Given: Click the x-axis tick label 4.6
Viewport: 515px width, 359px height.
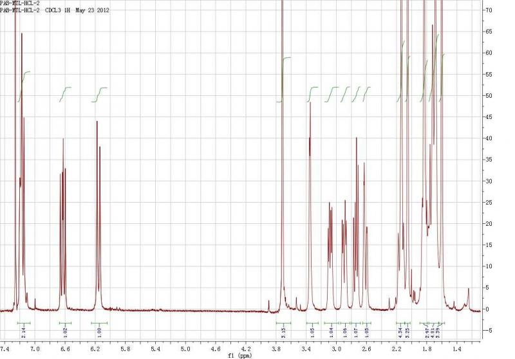Looking at the screenshot, I should click(216, 349).
